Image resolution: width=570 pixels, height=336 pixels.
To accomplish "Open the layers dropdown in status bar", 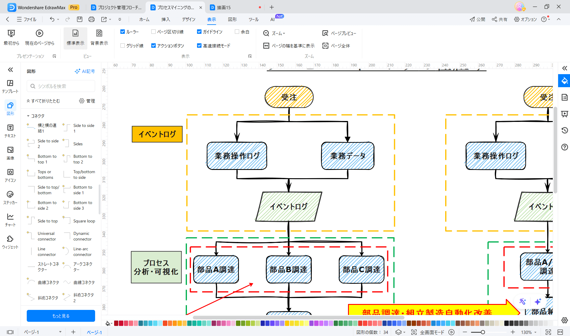I will pos(400,332).
